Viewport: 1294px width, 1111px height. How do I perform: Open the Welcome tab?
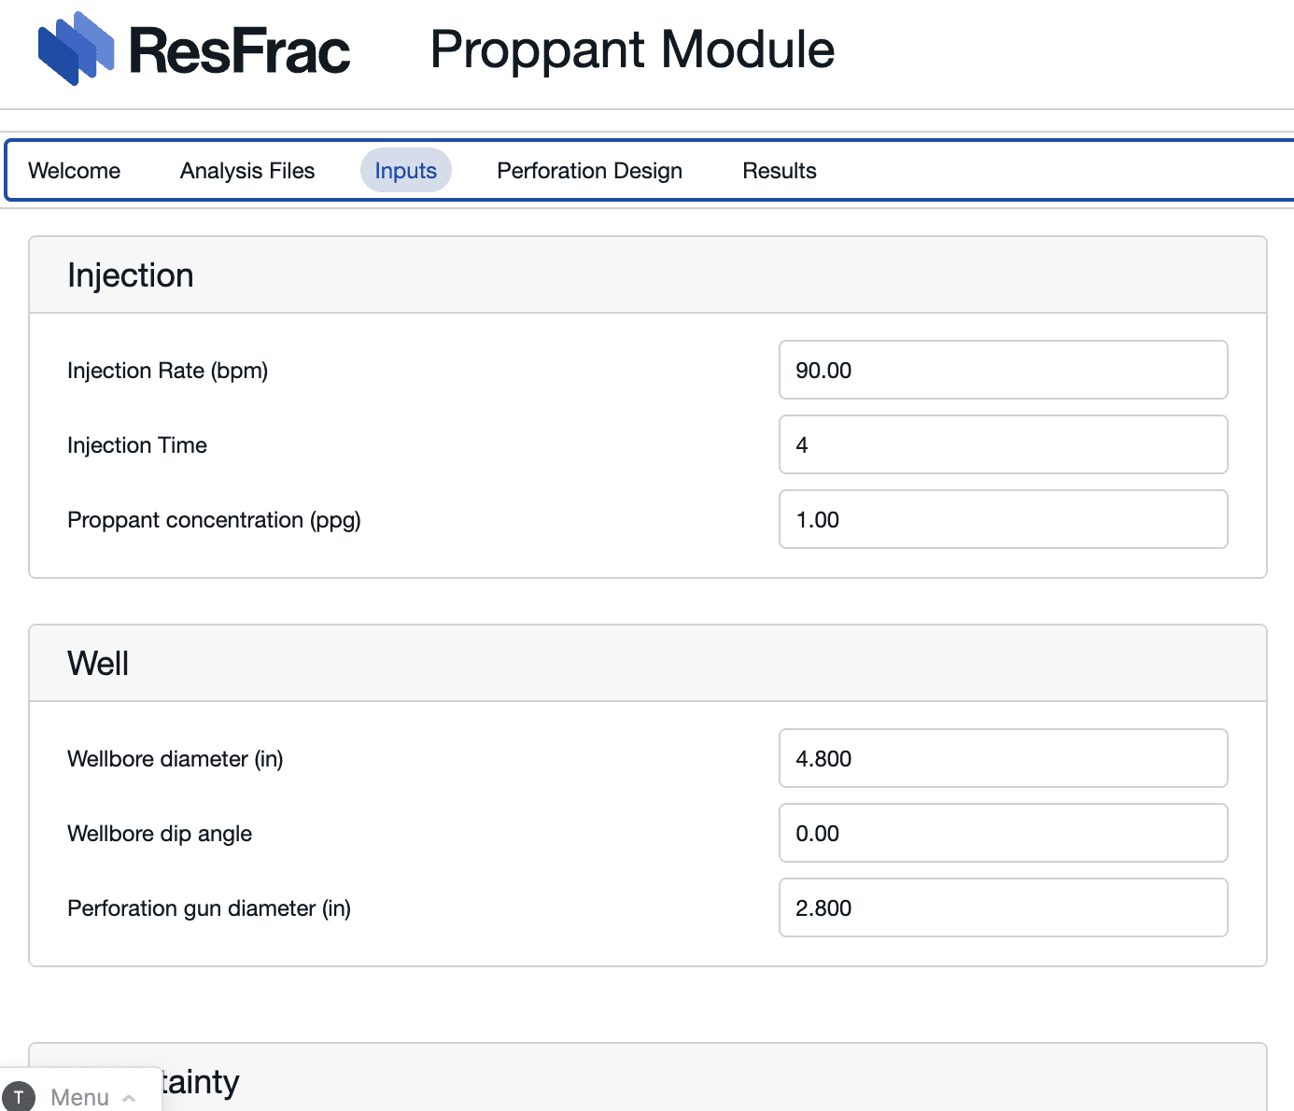75,171
